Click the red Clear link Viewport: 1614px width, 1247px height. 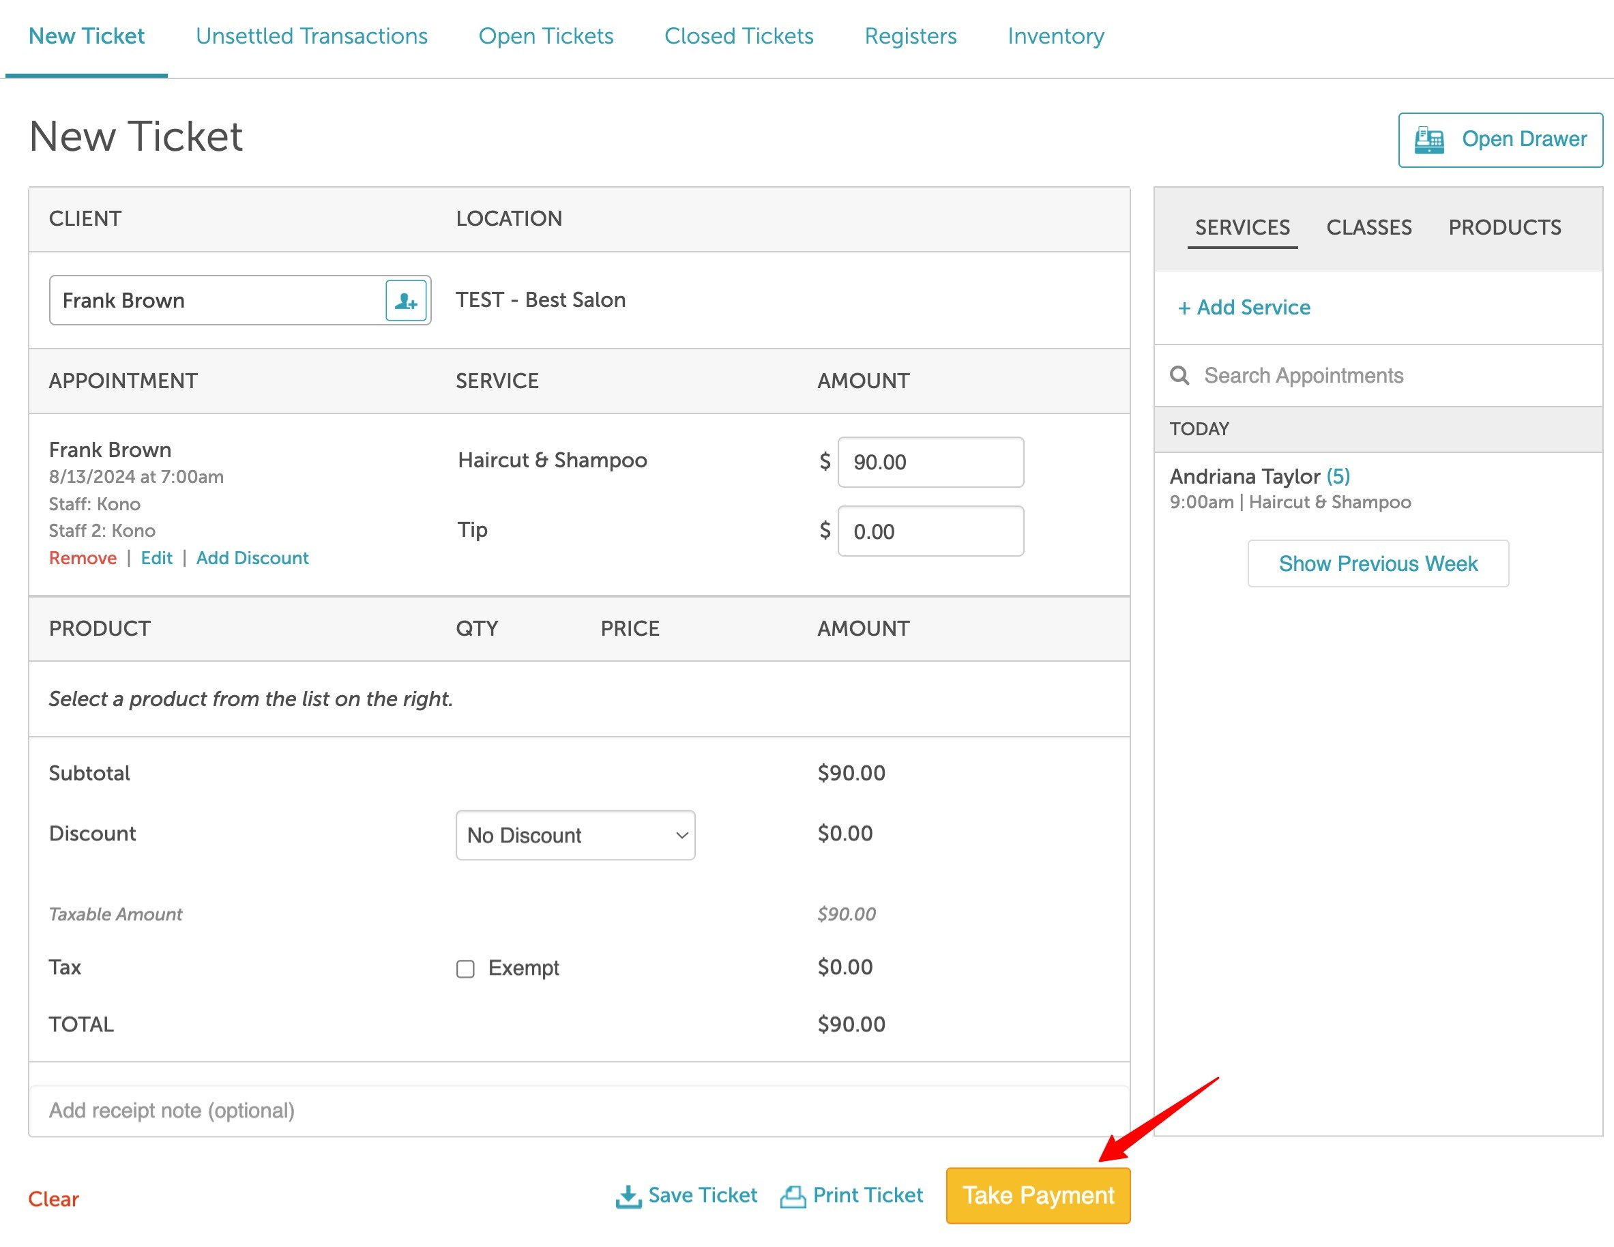(53, 1199)
